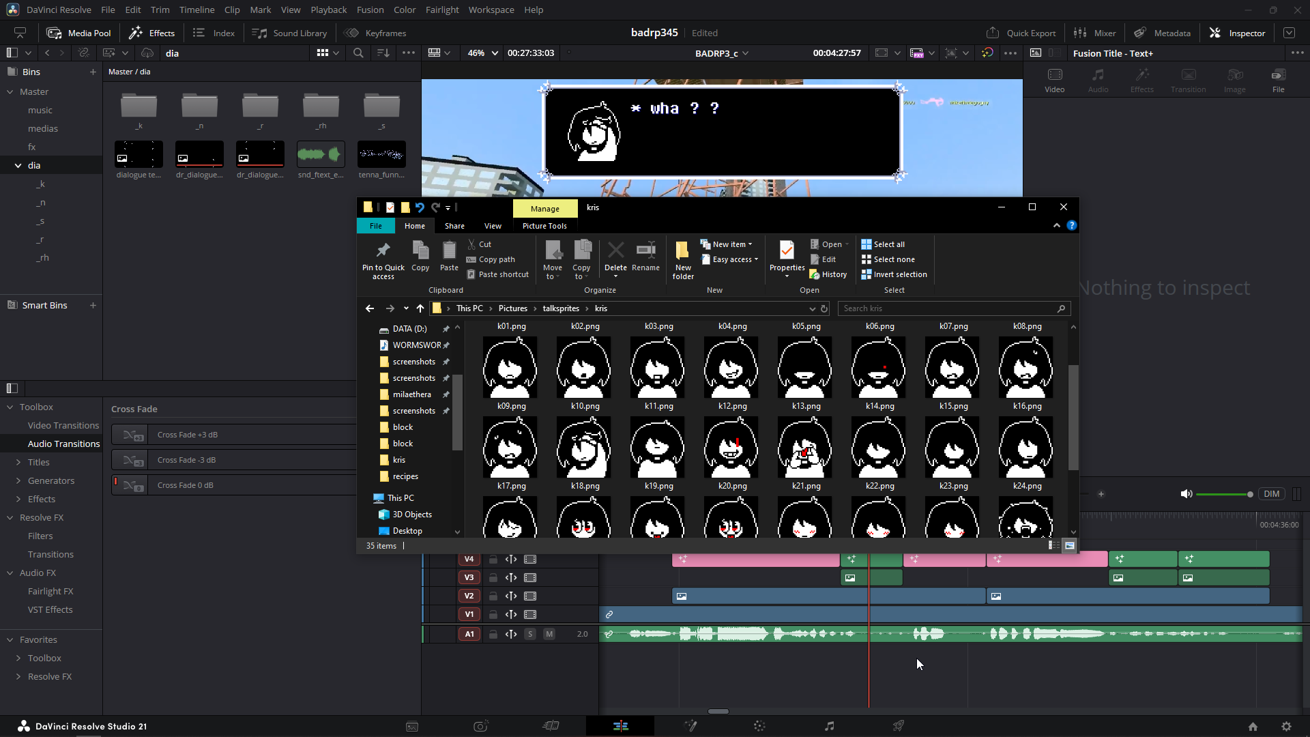
Task: Open the media pool sort options
Action: click(383, 53)
